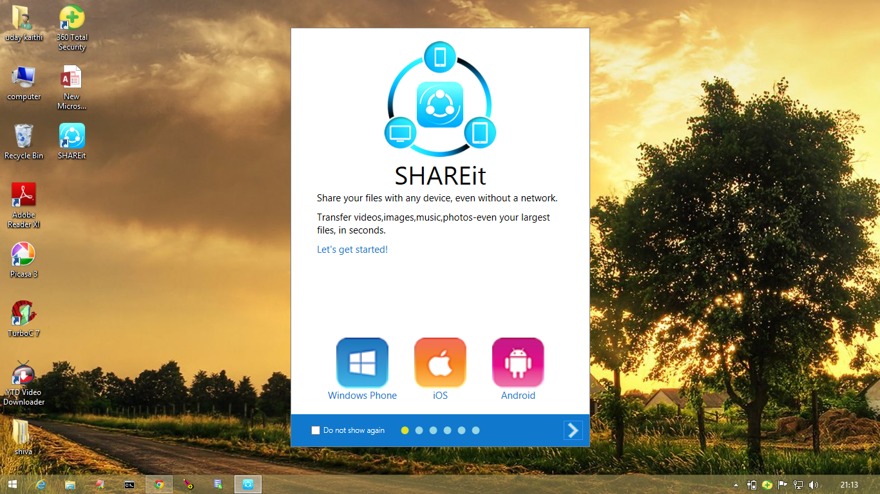This screenshot has width=880, height=494.
Task: Open the pinned red eraser taskbar icon
Action: click(x=100, y=484)
